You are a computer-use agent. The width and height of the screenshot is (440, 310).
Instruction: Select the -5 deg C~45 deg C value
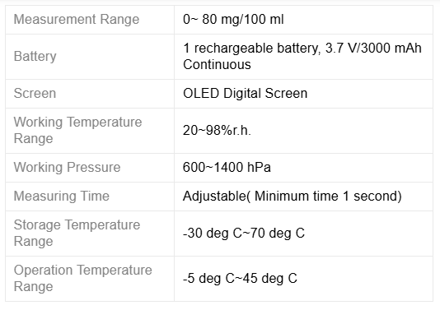[x=240, y=279]
